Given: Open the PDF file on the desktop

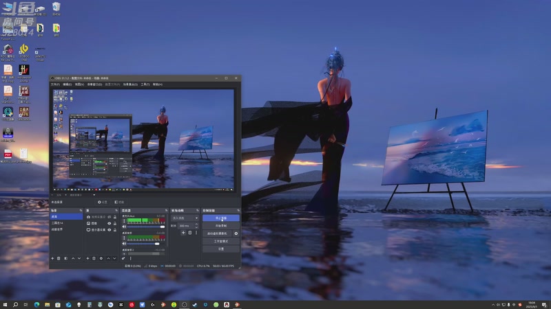Looking at the screenshot, I should 8,155.
